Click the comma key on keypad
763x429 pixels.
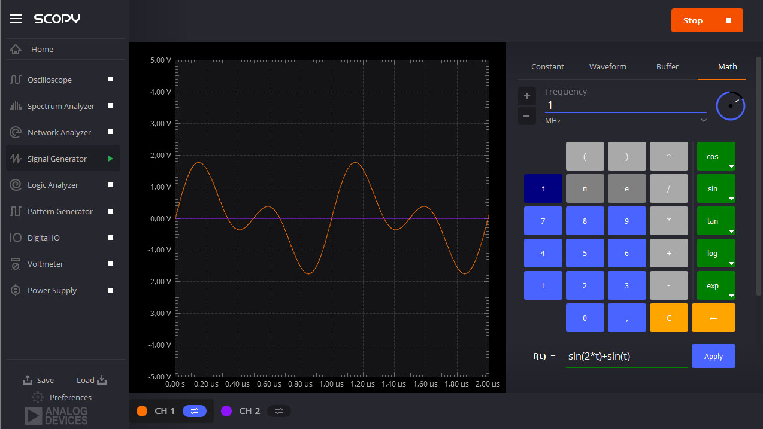click(x=627, y=318)
